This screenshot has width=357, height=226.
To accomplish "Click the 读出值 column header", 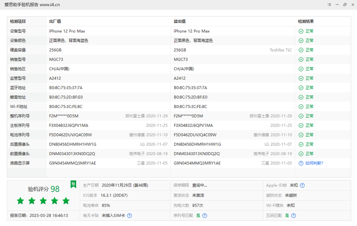I will click(179, 21).
